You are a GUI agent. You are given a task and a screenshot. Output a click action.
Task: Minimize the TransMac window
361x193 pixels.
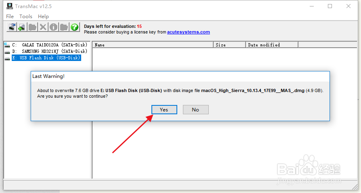(x=312, y=6)
